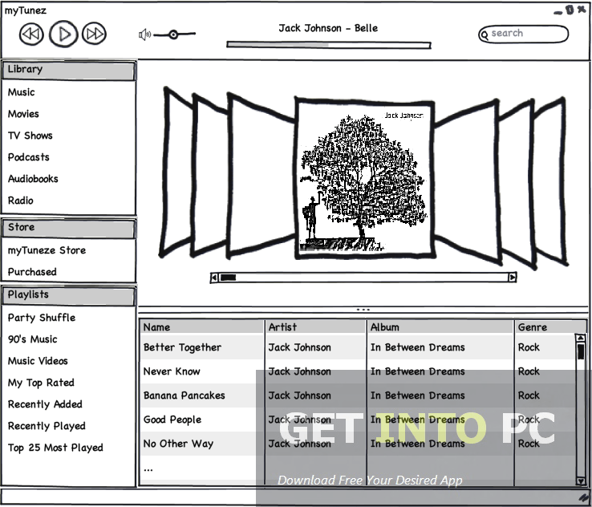Click the song list vertical scrollbar thumb
The height and width of the screenshot is (507, 592).
click(581, 351)
